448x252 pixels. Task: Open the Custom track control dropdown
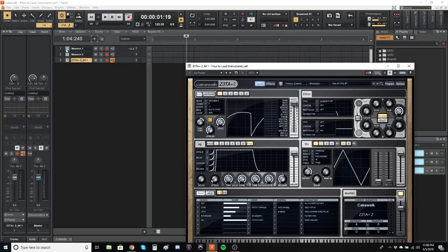[x=132, y=38]
